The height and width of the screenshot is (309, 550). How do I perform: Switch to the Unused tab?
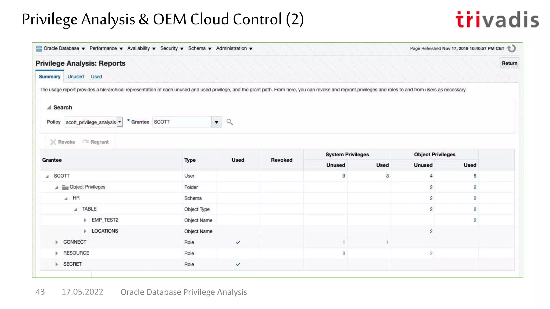tap(75, 77)
